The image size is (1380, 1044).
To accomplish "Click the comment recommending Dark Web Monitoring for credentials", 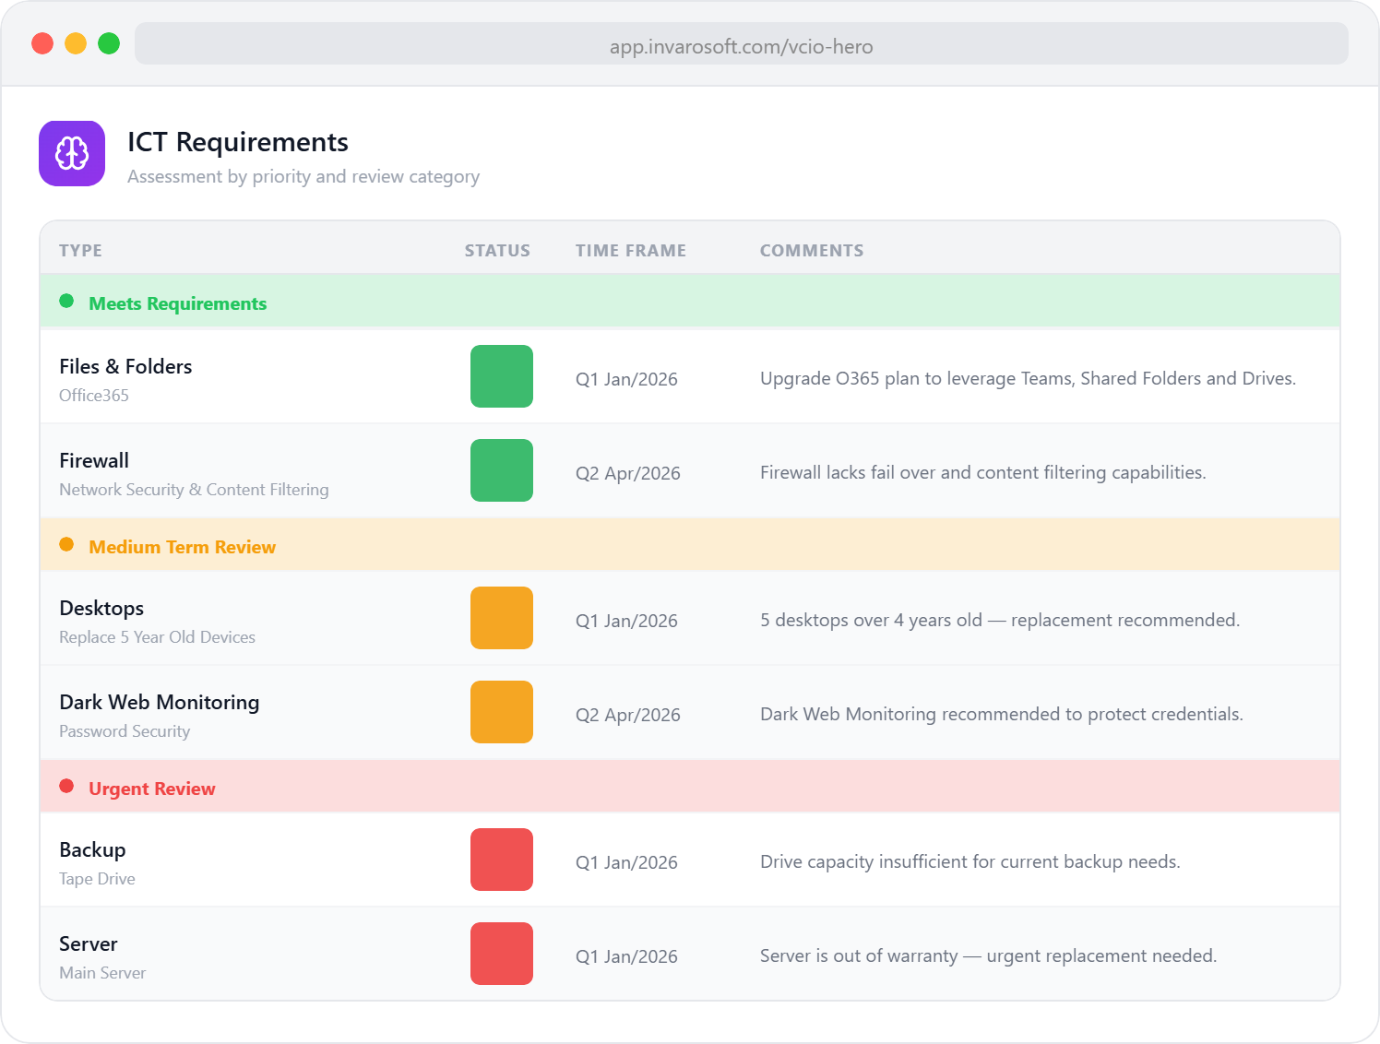I will point(1002,715).
